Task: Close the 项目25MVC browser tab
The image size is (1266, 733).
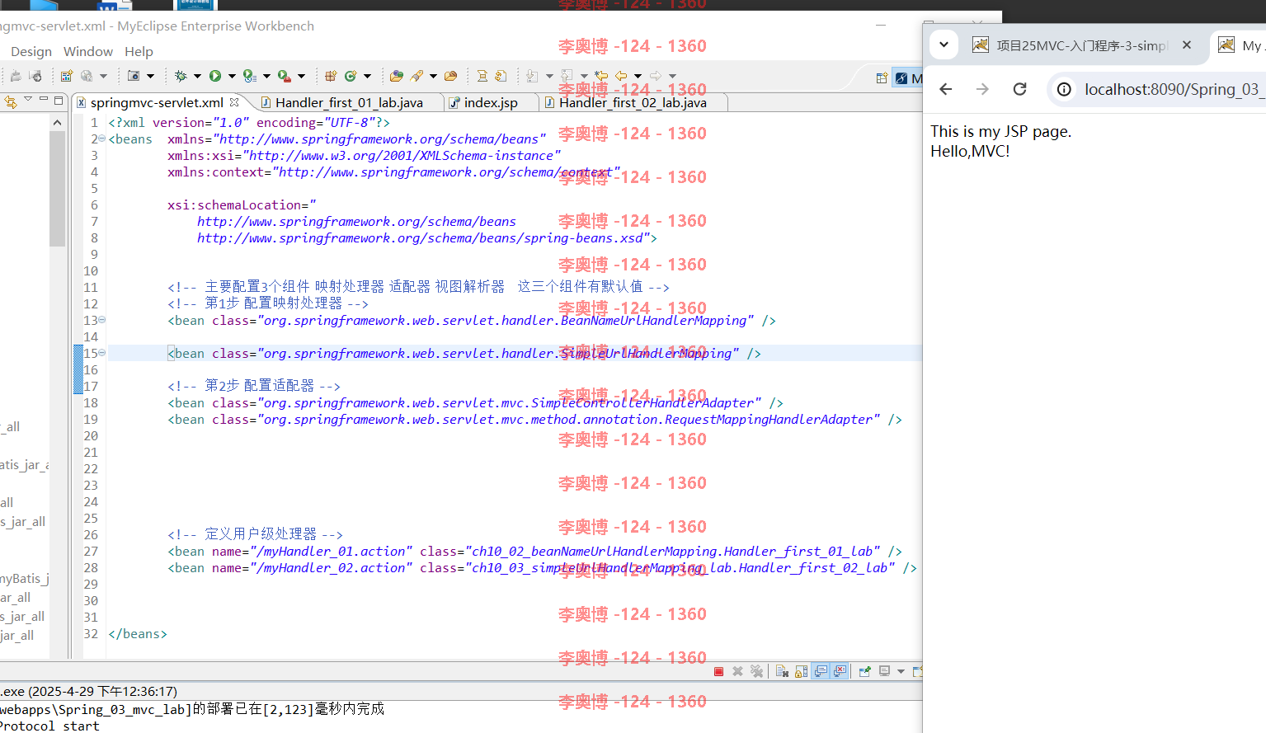Action: click(1187, 45)
